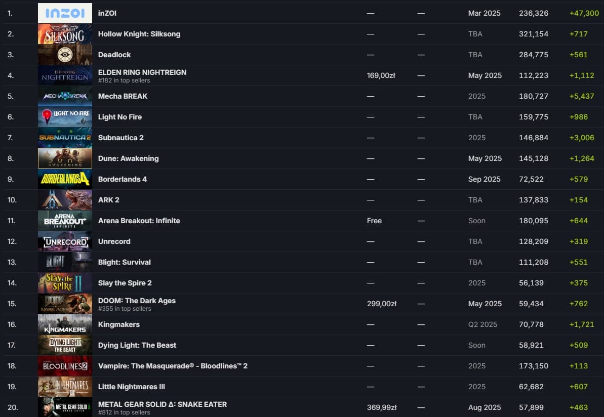Click the Light No Fire thumbnail
Viewport: 604px width, 417px height.
click(65, 117)
